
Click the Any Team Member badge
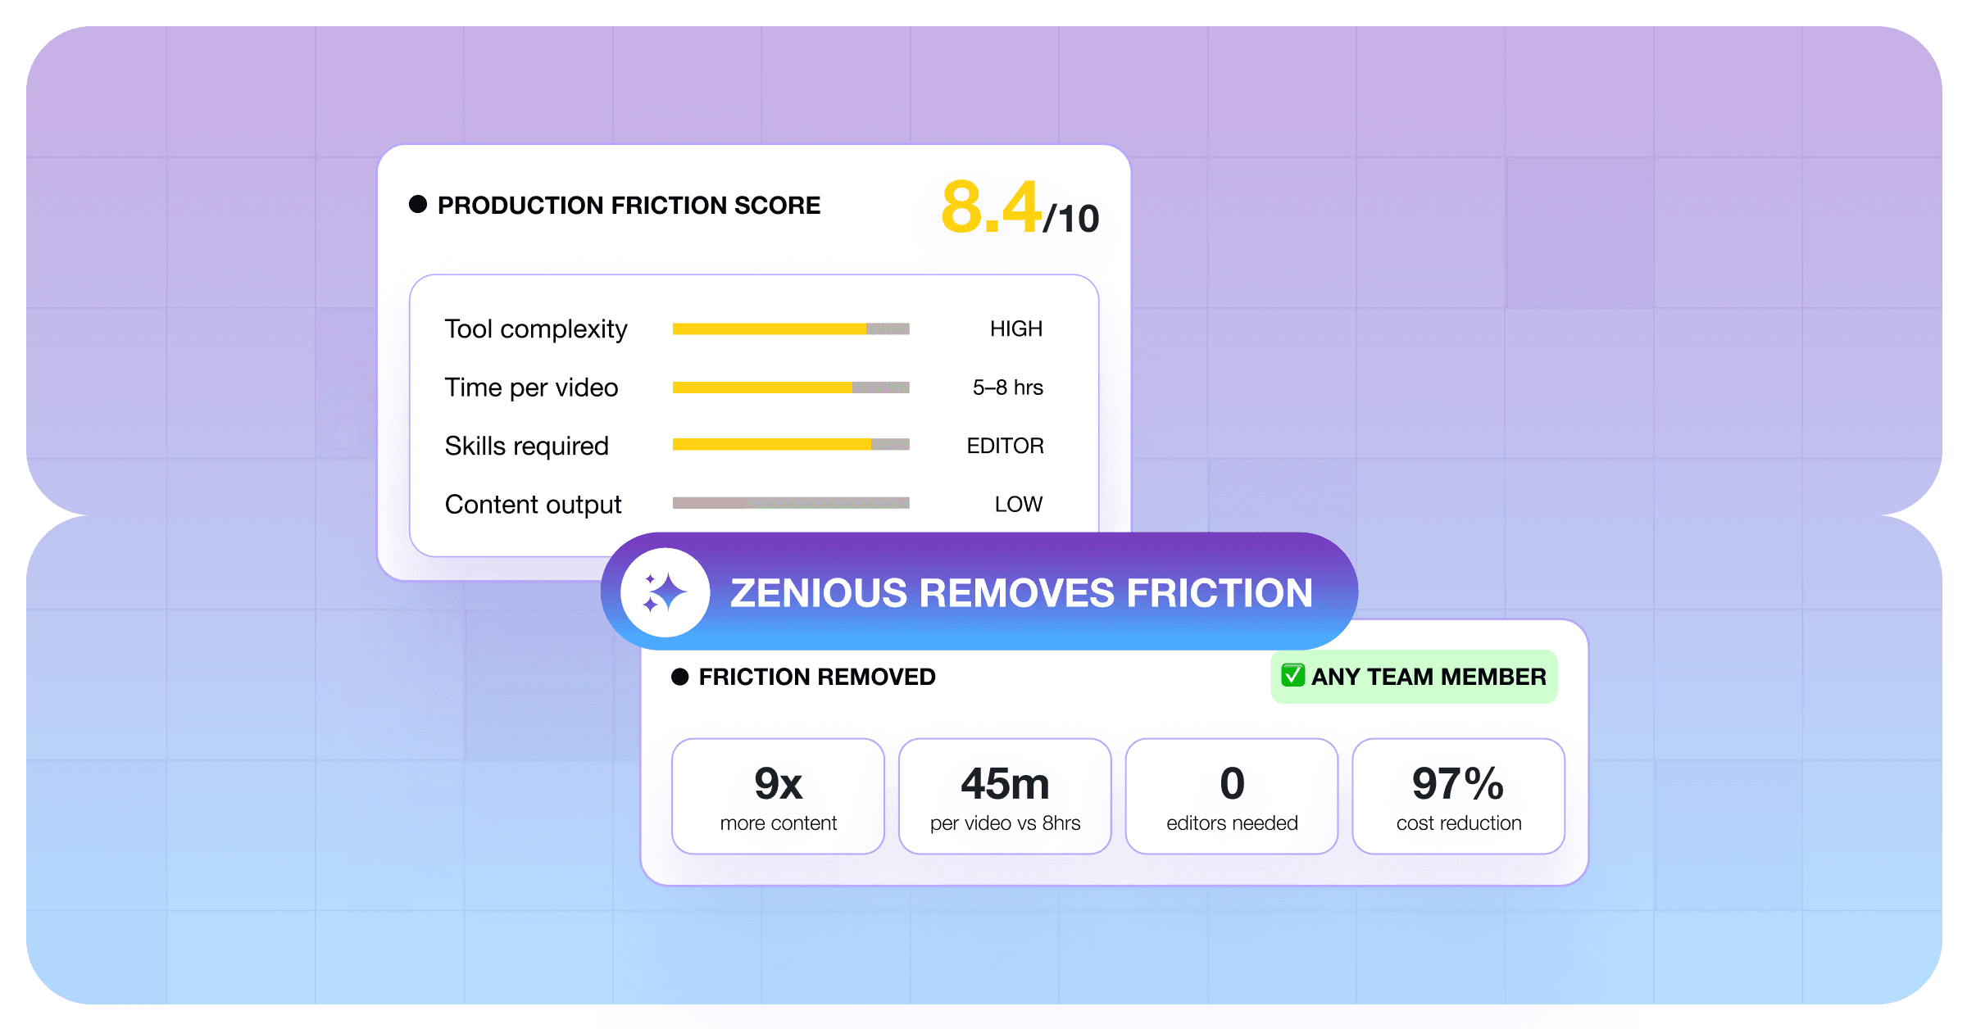(x=1414, y=677)
